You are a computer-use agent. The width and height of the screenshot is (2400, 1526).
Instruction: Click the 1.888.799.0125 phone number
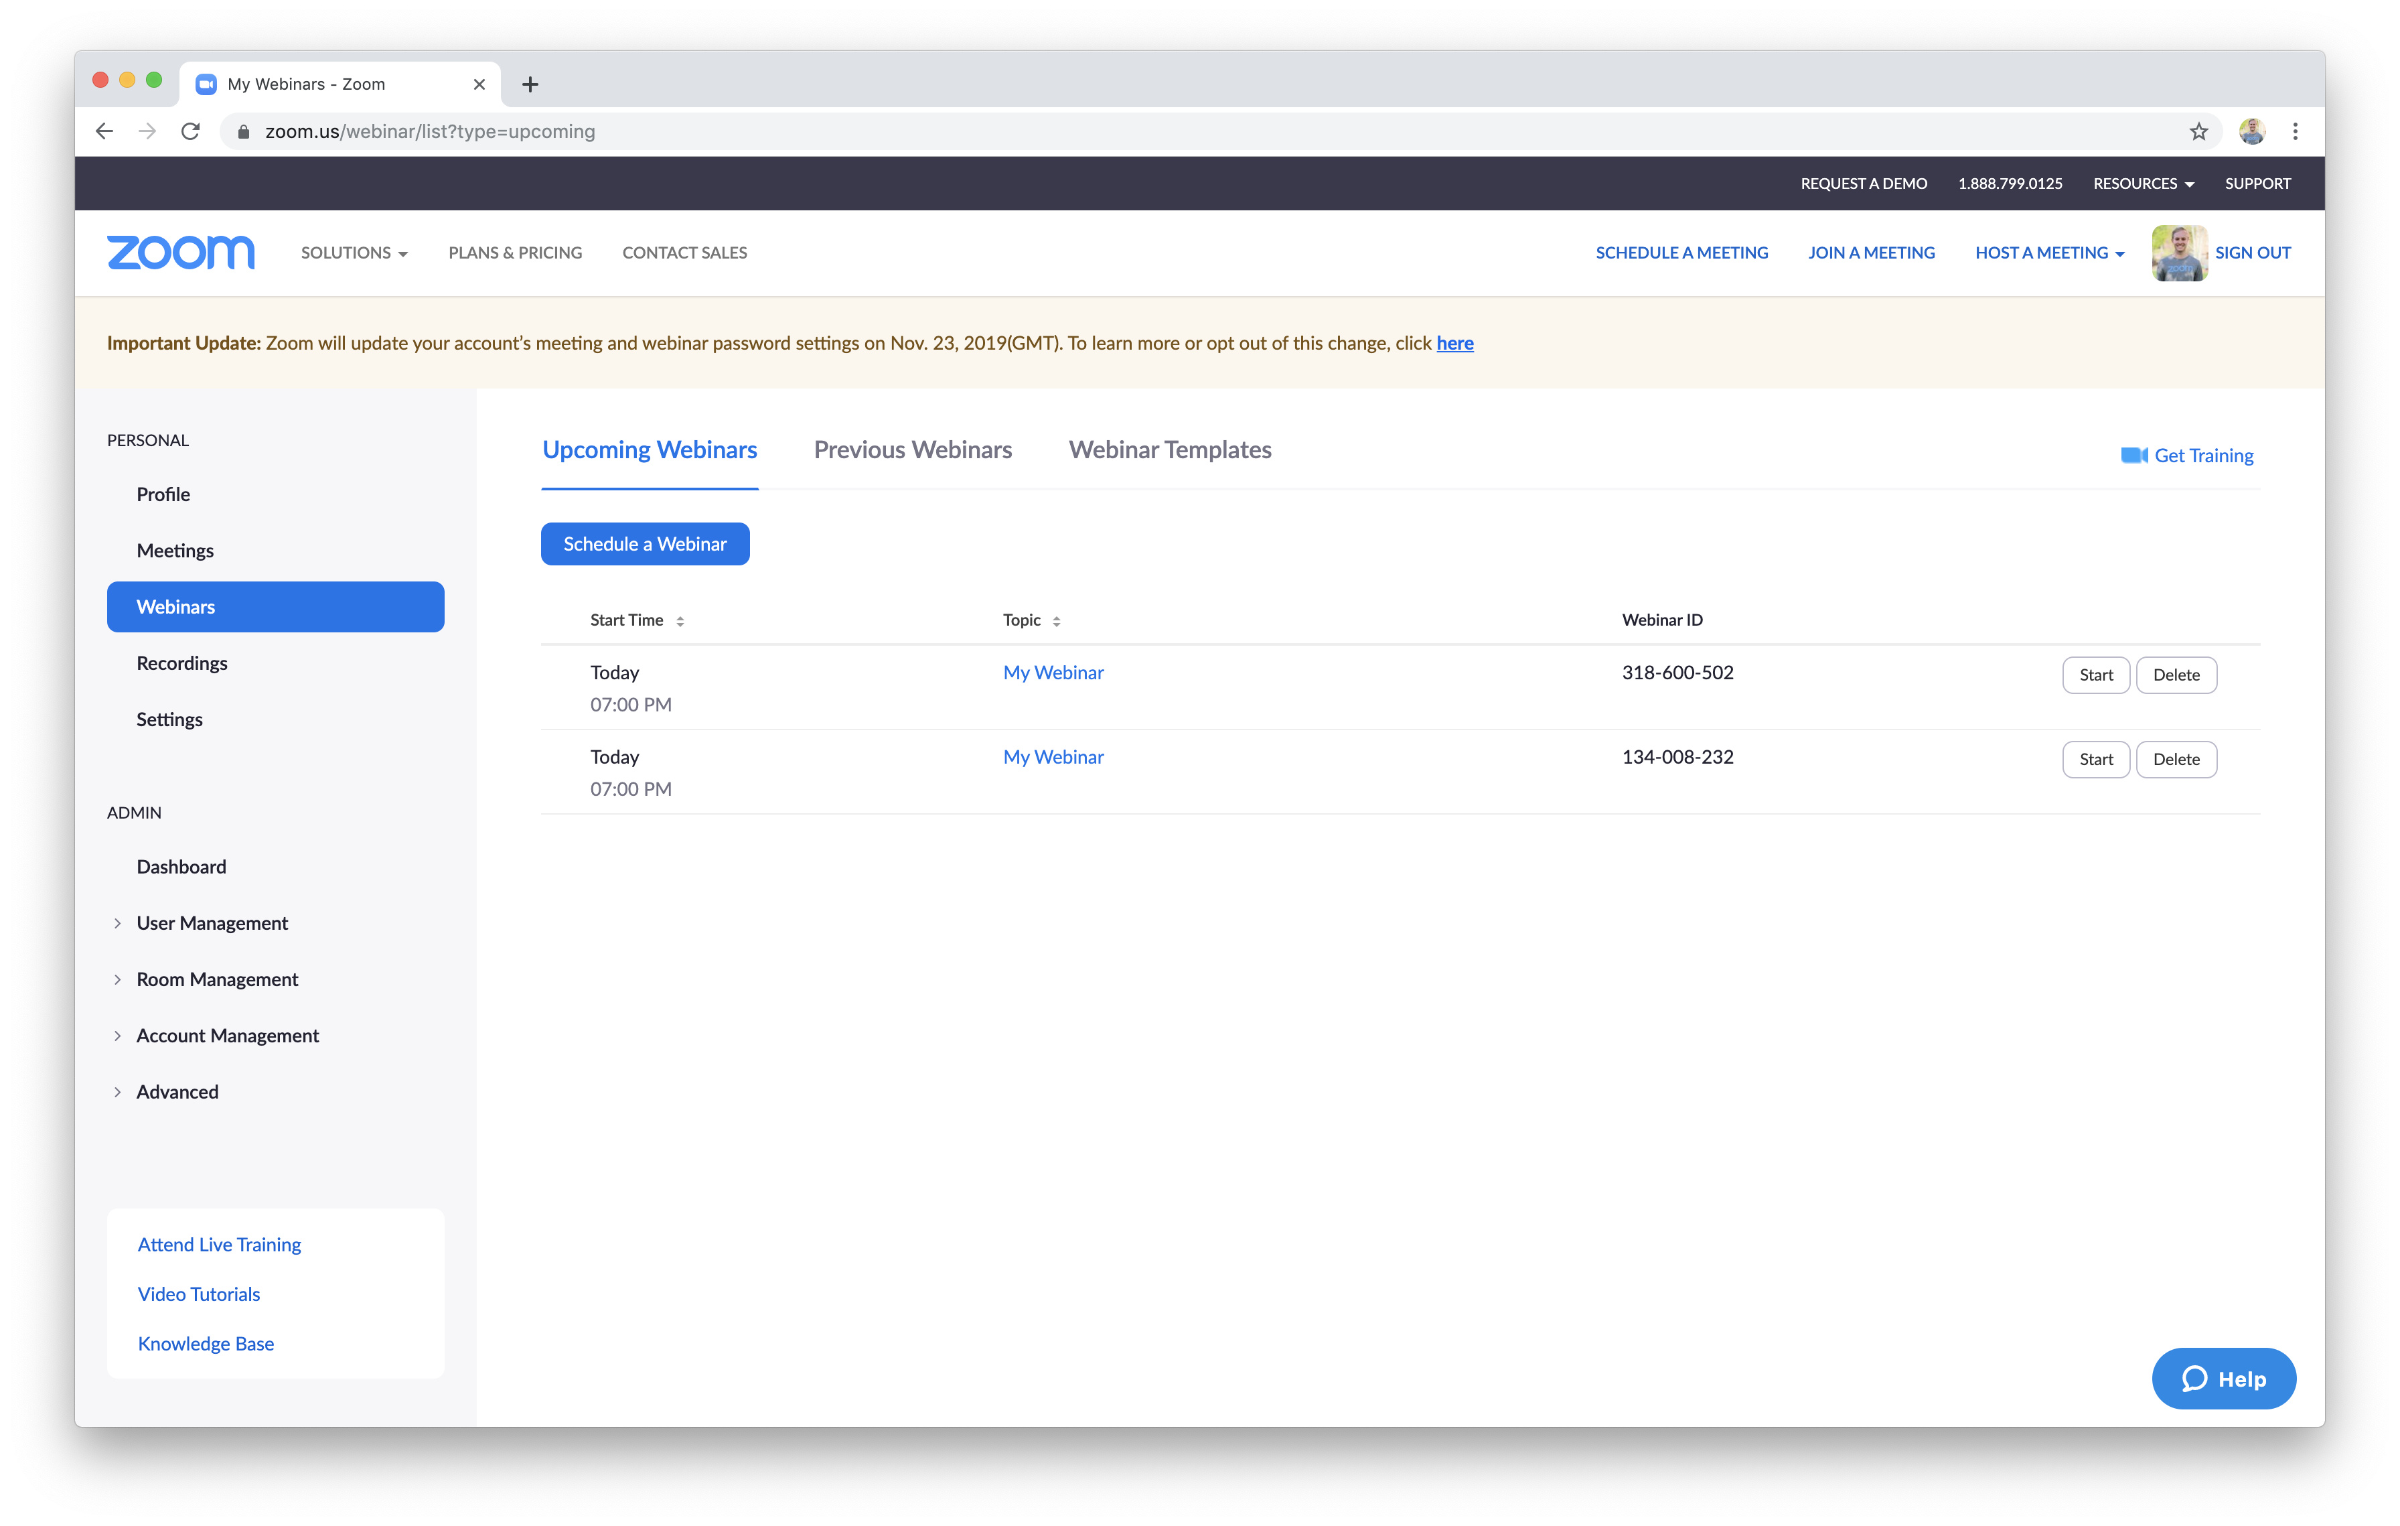pyautogui.click(x=2010, y=184)
